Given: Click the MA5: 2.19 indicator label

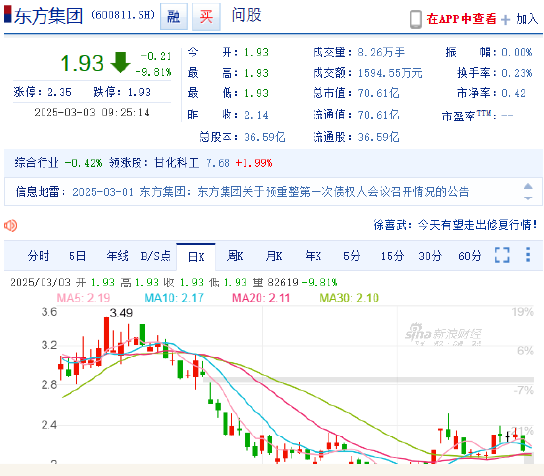Looking at the screenshot, I should point(83,298).
